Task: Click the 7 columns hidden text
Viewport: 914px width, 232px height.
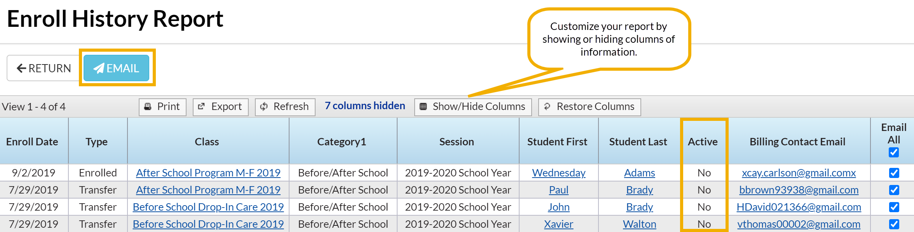Action: (365, 106)
